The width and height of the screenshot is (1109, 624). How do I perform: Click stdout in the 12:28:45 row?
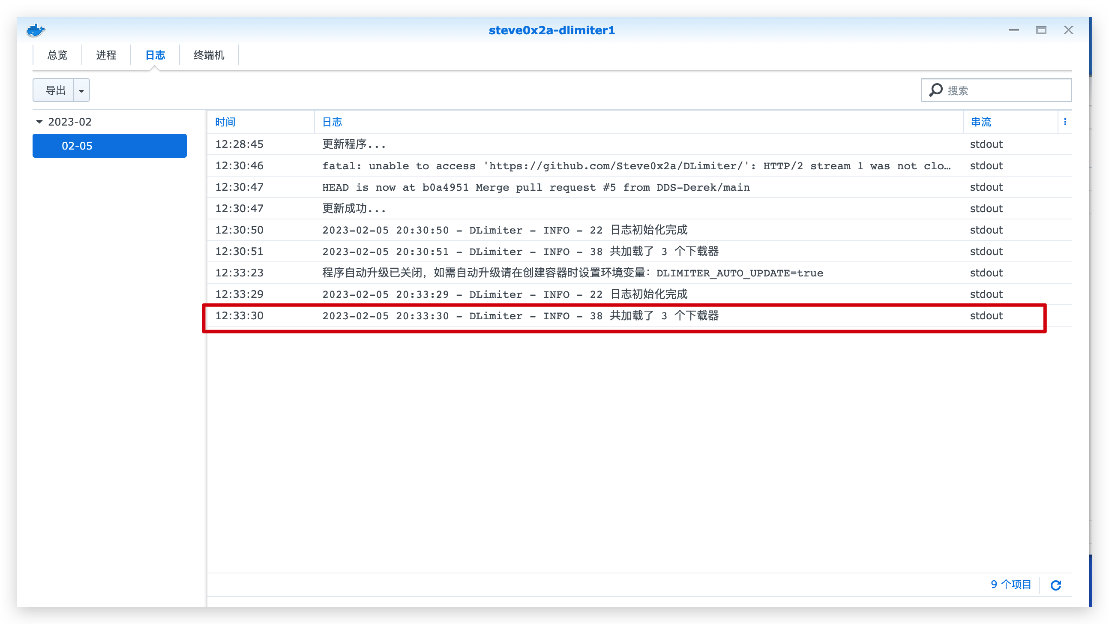click(x=986, y=144)
